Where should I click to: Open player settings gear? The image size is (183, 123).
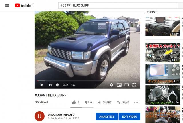(x=112, y=85)
